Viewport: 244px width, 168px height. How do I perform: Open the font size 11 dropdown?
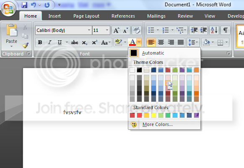pos(107,30)
